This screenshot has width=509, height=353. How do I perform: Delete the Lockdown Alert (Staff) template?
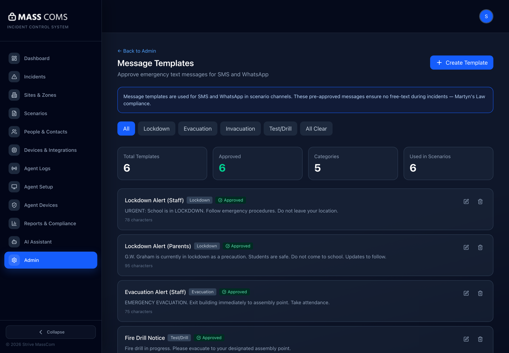(480, 202)
